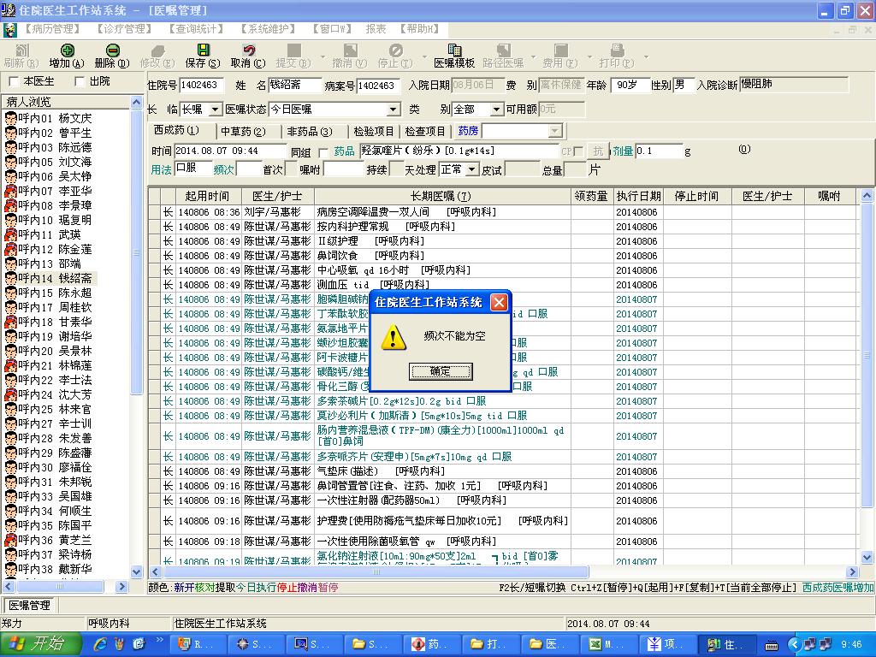Click the patient icon for 呼内07 李亚华
Image resolution: width=876 pixels, height=657 pixels.
10,191
